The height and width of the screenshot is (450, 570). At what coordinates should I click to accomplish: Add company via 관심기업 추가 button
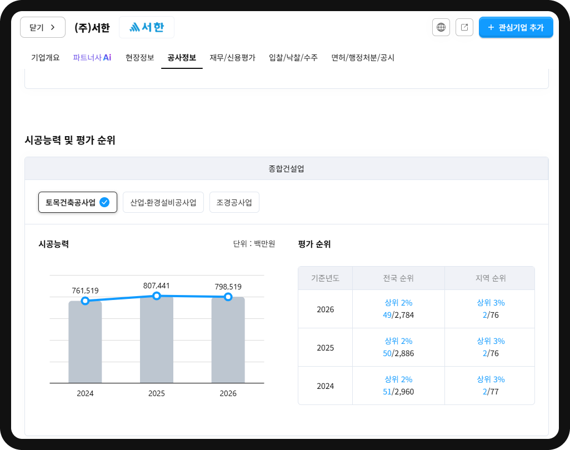[516, 27]
